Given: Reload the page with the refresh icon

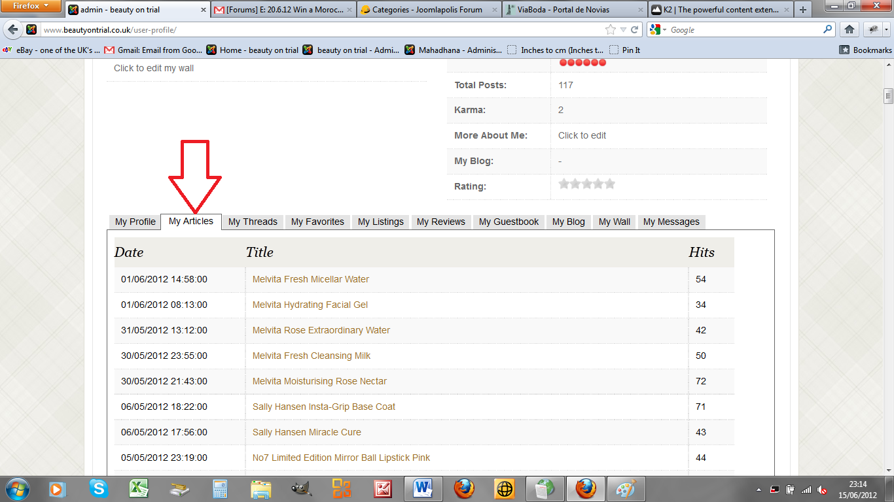Looking at the screenshot, I should point(634,30).
